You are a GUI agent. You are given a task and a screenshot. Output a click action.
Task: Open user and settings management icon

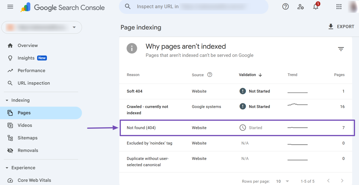point(301,7)
